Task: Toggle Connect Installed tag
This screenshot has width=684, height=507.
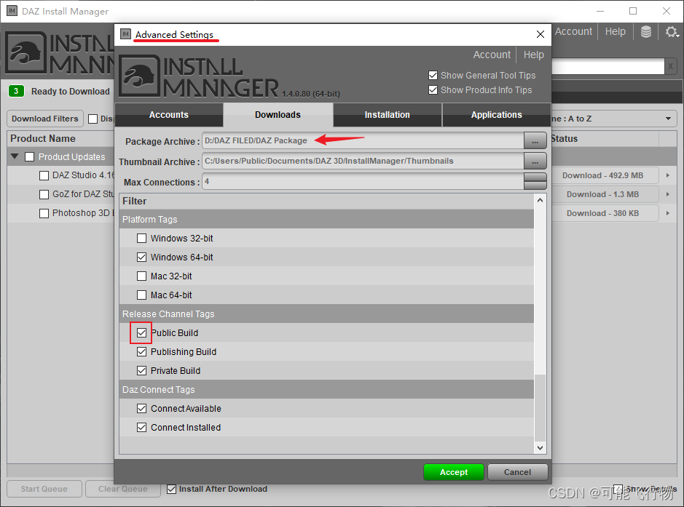Action: [141, 427]
